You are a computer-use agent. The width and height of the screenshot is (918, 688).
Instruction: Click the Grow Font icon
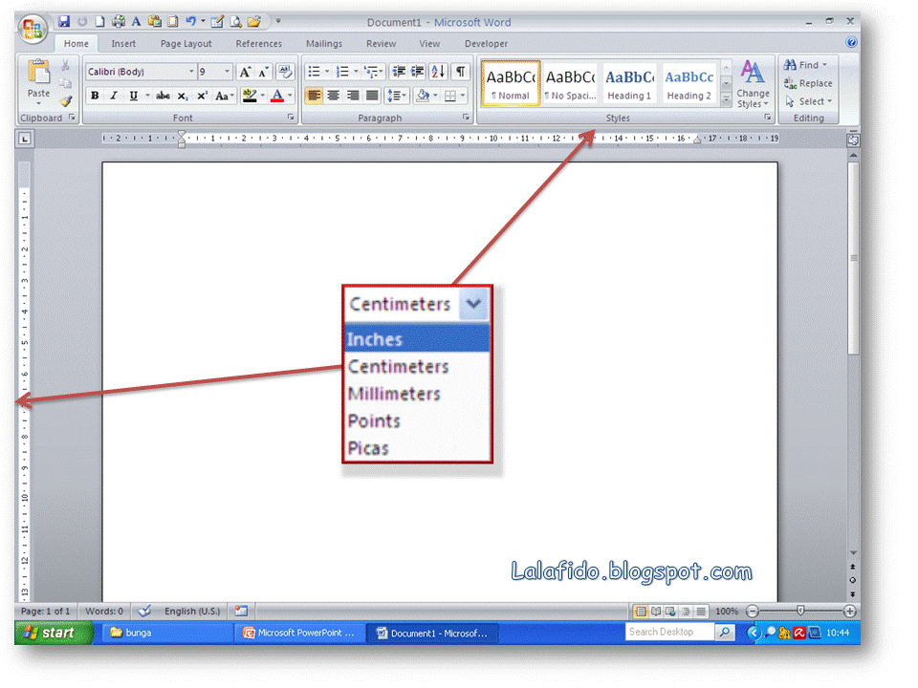(x=245, y=72)
